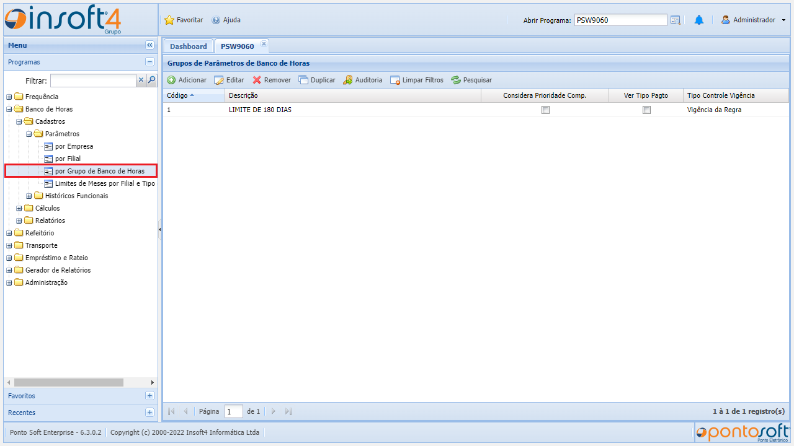The image size is (794, 446).
Task: Open the Administrador user dropdown
Action: [753, 19]
